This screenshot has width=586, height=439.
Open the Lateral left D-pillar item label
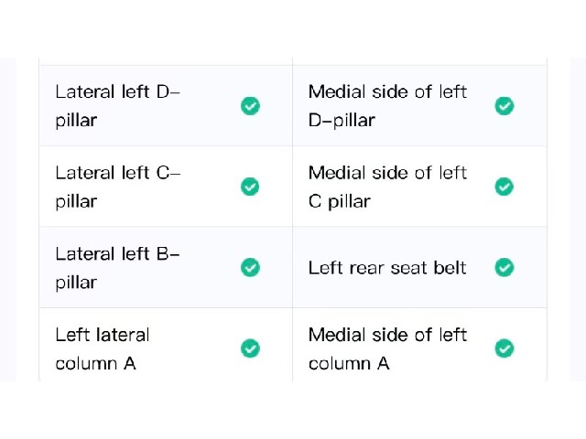[x=118, y=106]
